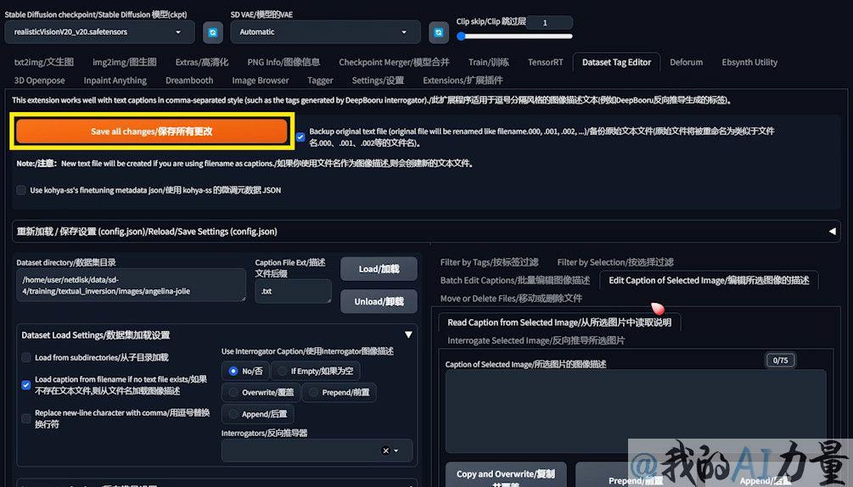Screen dimensions: 853x487
Task: Open the PNG Info tab
Action: pos(283,62)
